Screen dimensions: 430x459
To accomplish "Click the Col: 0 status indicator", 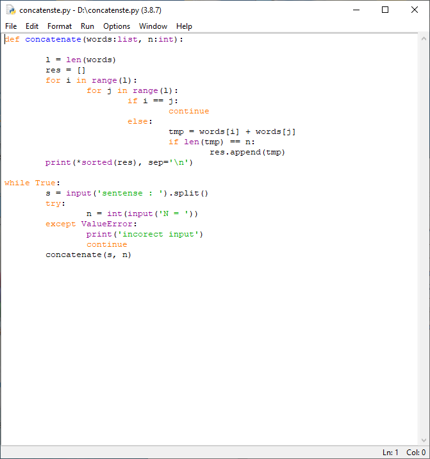I will pyautogui.click(x=415, y=453).
